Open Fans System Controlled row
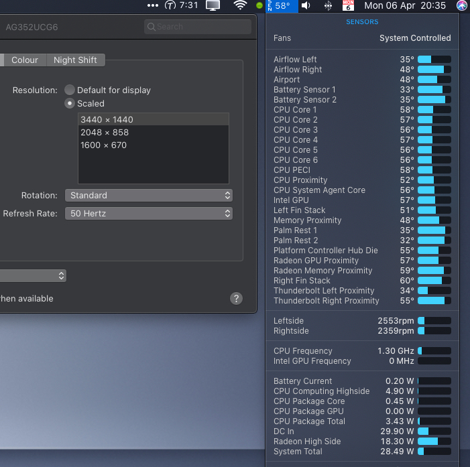Image resolution: width=470 pixels, height=467 pixels. pos(362,38)
